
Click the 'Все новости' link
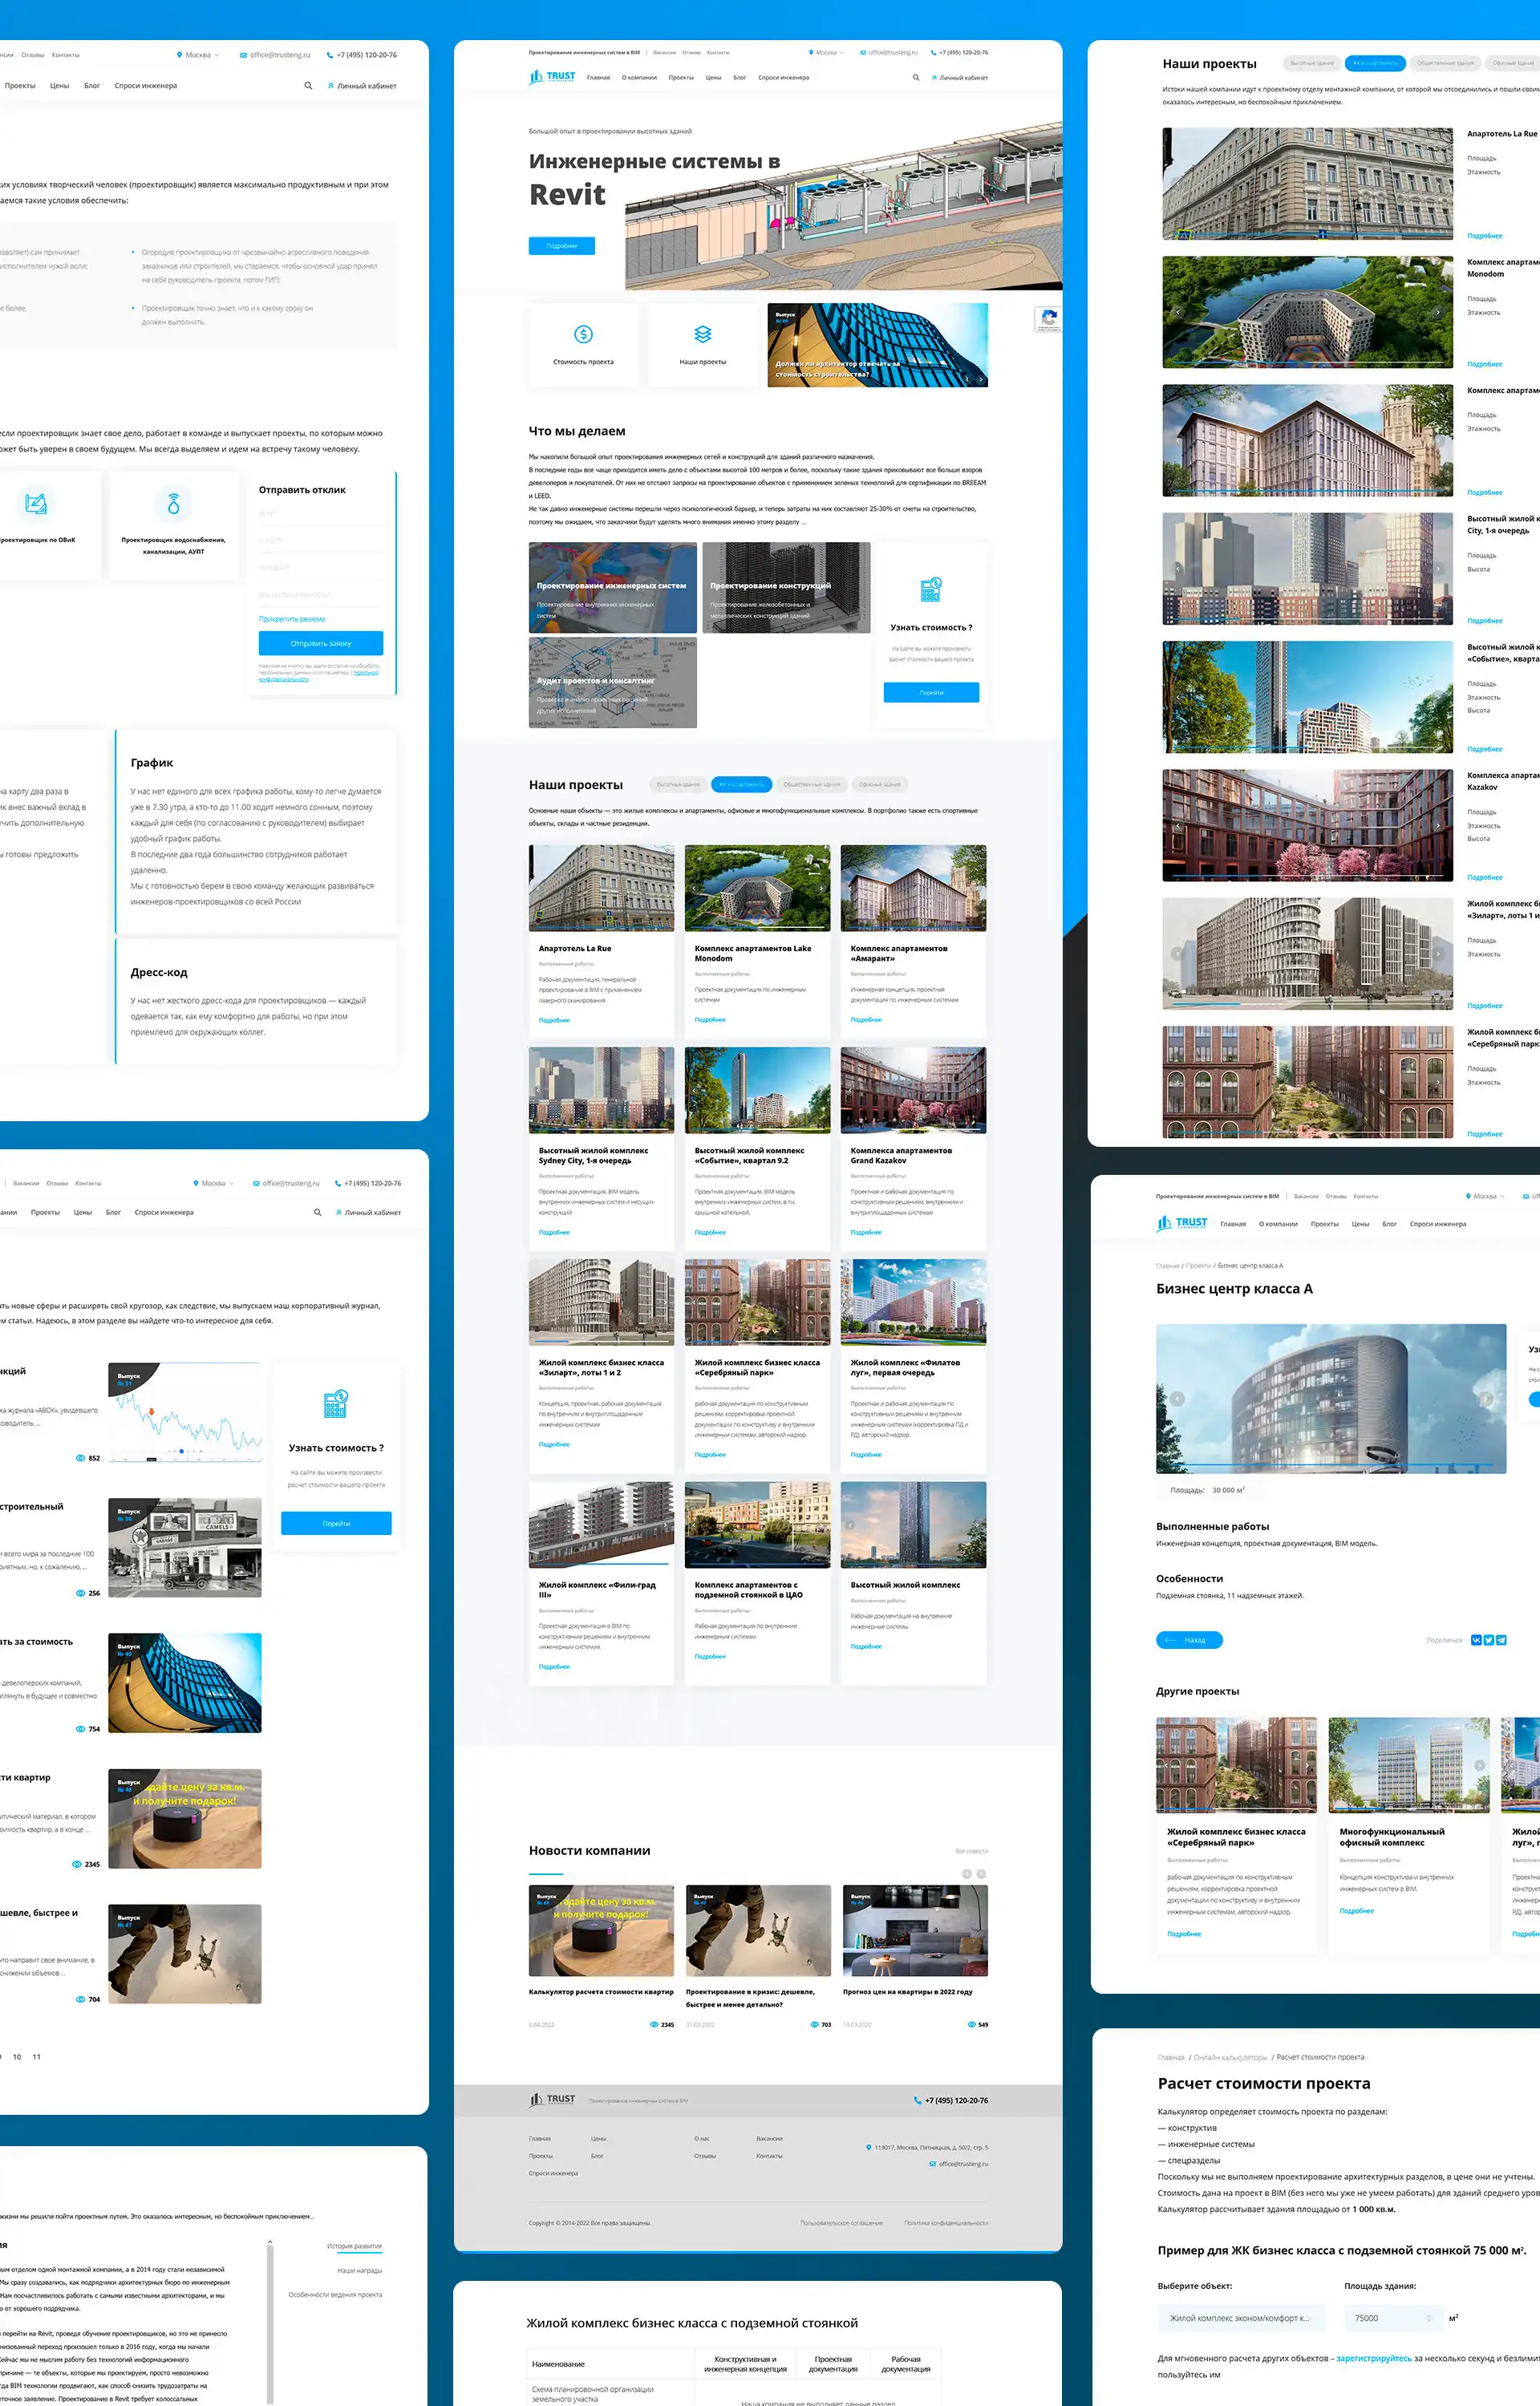(971, 1851)
